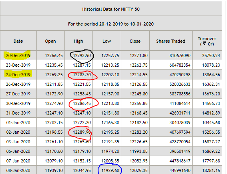Select the date 26-Dec-2019
This screenshot has width=227, height=174.
point(18,84)
